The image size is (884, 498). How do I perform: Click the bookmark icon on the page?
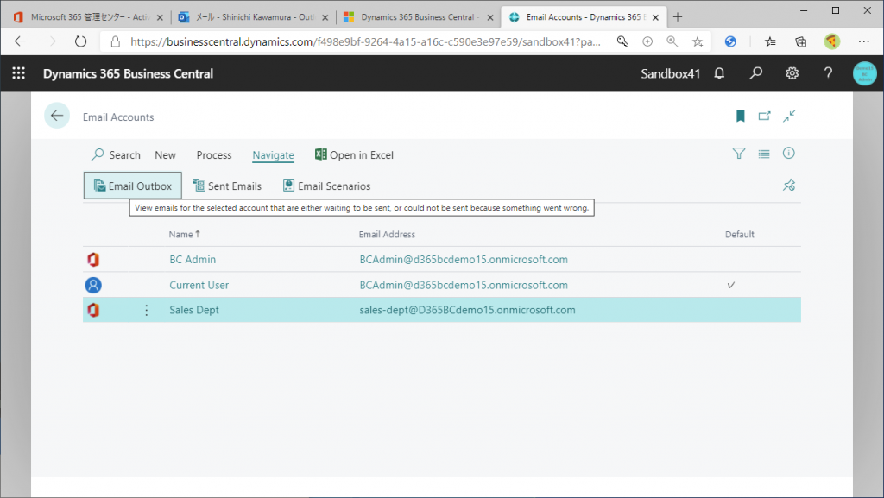pos(740,116)
